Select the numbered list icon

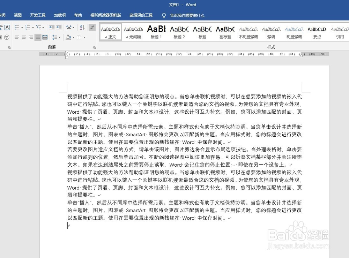pos(28,28)
